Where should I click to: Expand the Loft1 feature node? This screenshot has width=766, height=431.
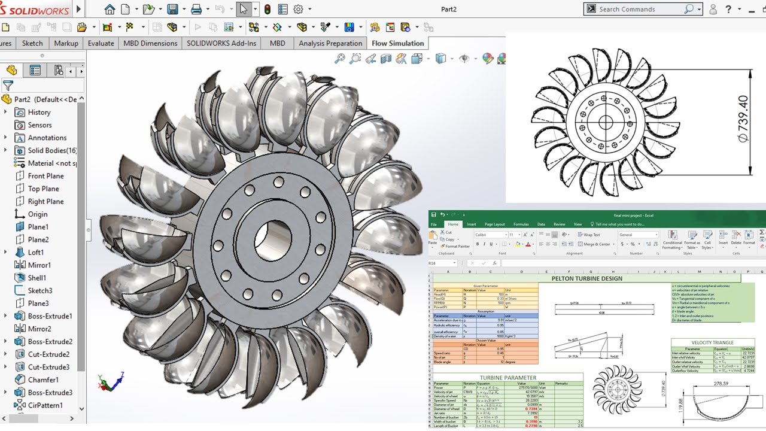pyautogui.click(x=5, y=252)
